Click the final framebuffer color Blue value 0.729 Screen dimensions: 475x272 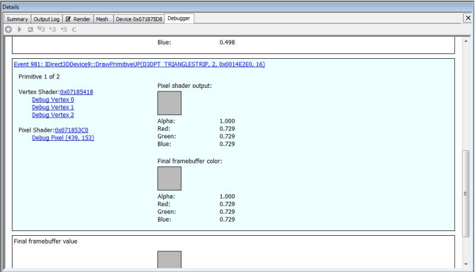(x=227, y=219)
